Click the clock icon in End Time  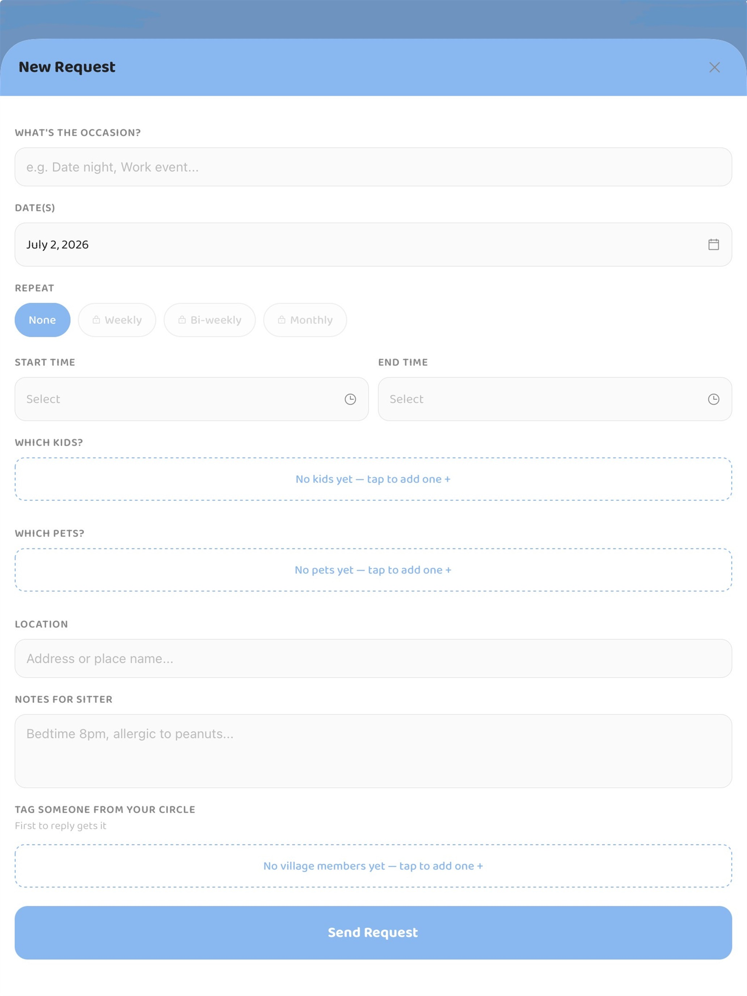[713, 399]
